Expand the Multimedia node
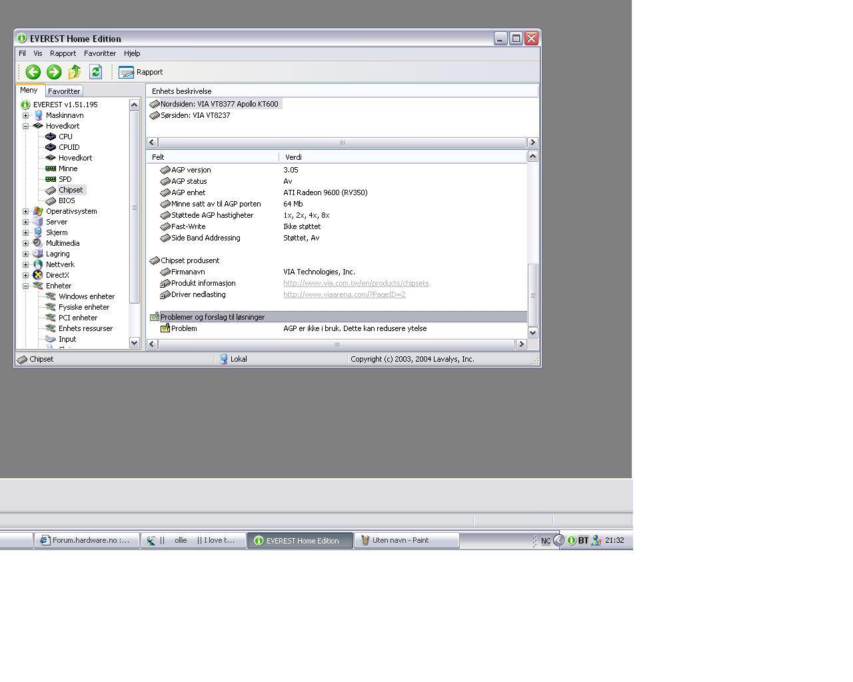The image size is (853, 682). (25, 243)
